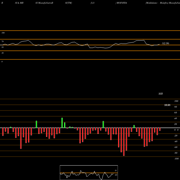The width and height of the screenshot is (180, 180).
Task: Click the 'SI MunafaSutraR' header text
Action: [x=44, y=3]
